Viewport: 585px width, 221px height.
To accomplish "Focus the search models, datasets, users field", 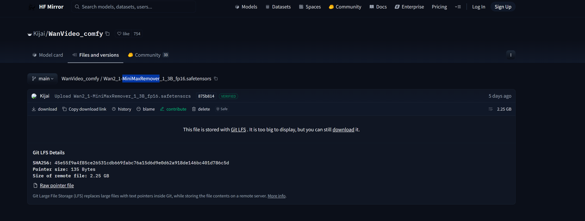I will click(x=134, y=7).
